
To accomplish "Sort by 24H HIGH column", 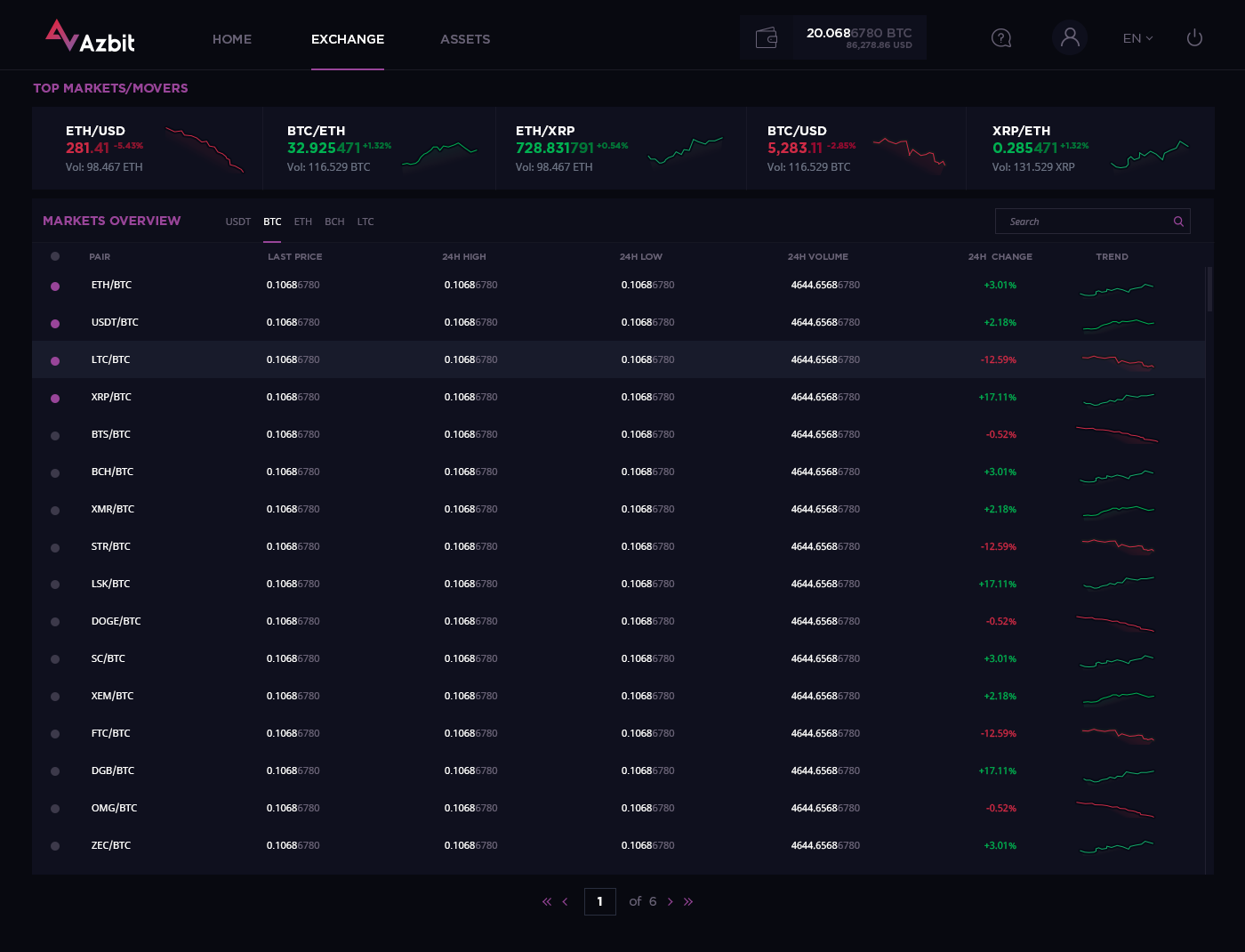I will coord(464,256).
